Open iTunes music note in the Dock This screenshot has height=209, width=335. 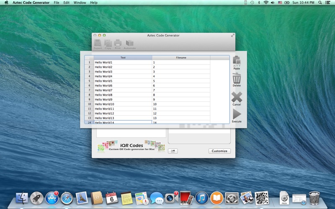click(202, 198)
